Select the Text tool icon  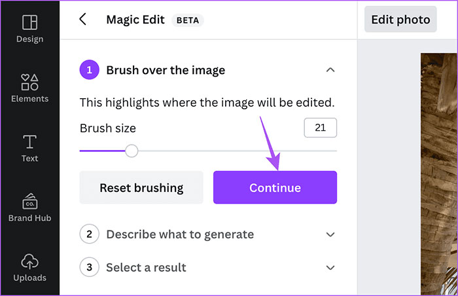(x=29, y=141)
